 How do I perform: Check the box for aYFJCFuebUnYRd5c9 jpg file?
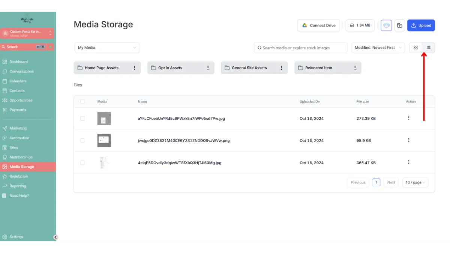pos(82,118)
